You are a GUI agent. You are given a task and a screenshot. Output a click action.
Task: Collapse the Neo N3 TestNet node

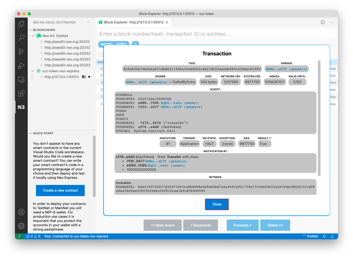point(33,36)
